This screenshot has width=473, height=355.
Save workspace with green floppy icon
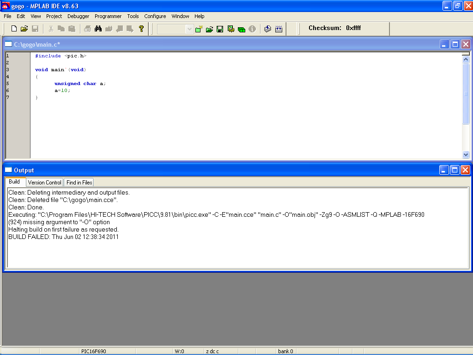point(220,29)
